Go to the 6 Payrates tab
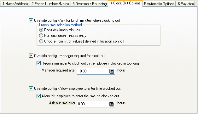This screenshot has width=198, height=114. (186, 4)
